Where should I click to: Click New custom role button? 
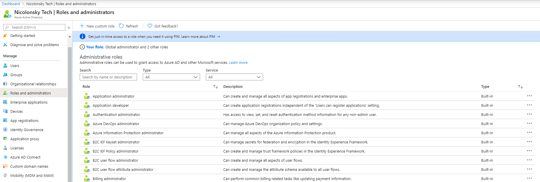pos(97,26)
